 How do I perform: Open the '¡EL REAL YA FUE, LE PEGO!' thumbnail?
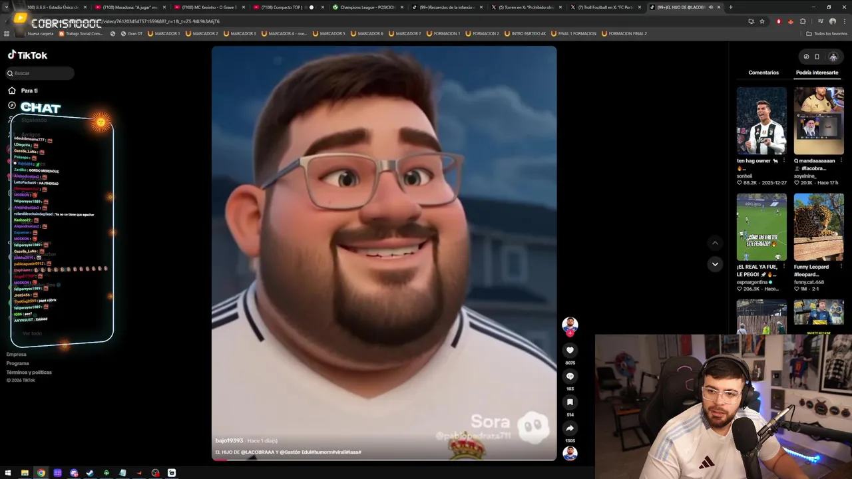(x=761, y=227)
